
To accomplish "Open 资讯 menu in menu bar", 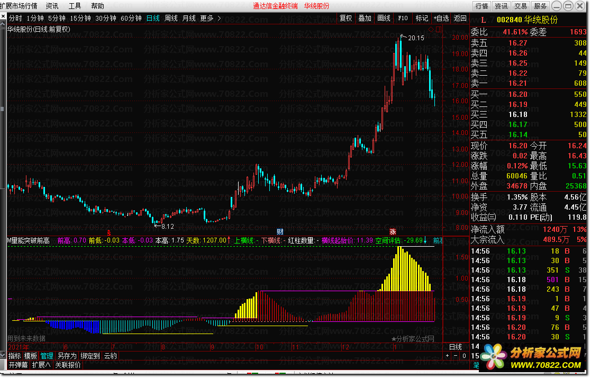I will coord(52,6).
